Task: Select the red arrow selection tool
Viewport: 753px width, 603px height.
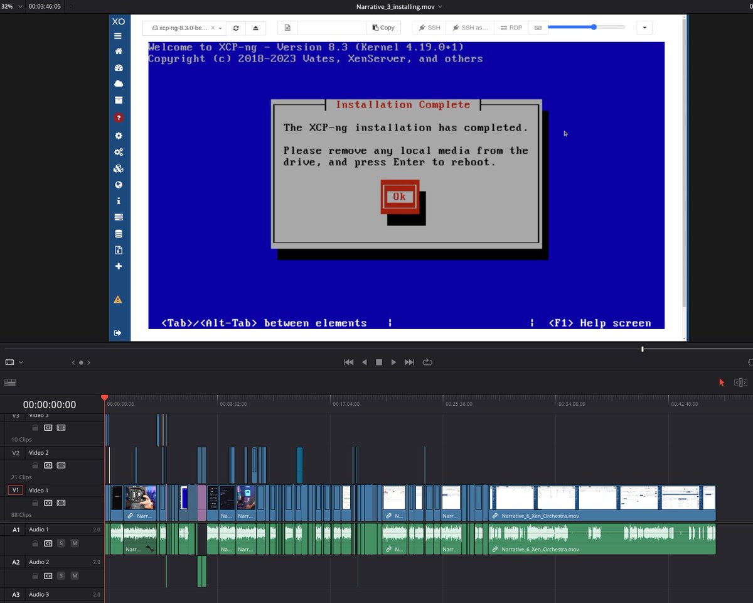Action: point(722,382)
